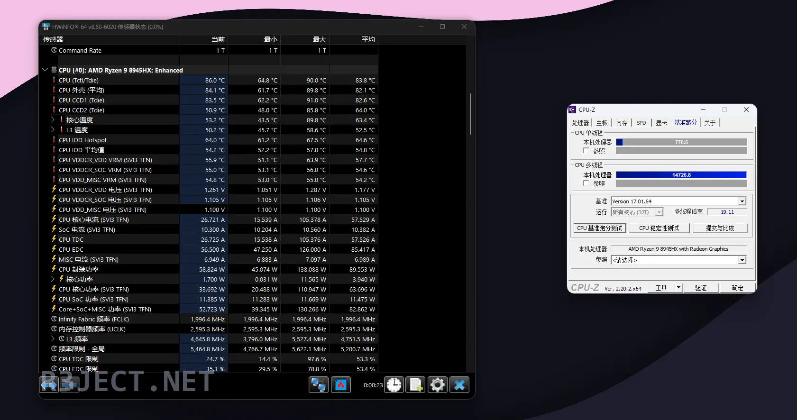Click HWiNFO collapse-layout inward arrows icon
The image size is (797, 420).
click(x=69, y=385)
